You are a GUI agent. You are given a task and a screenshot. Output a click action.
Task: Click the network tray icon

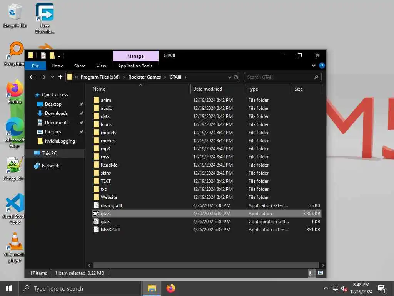[335, 288]
